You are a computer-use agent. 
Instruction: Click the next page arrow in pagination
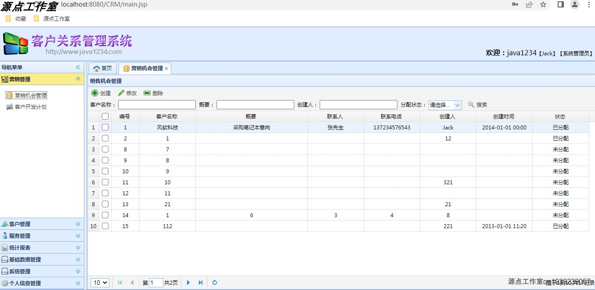188,283
